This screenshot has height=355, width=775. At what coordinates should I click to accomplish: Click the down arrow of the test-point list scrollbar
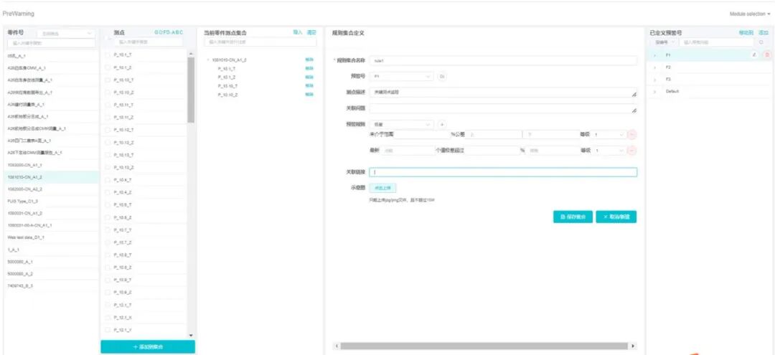point(191,335)
